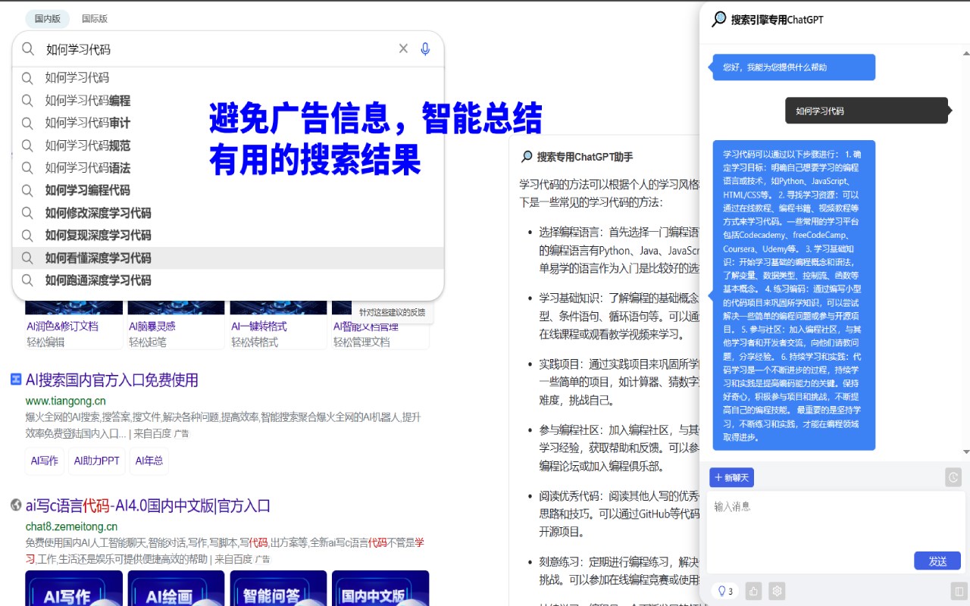Click the 搜索专用ChatGPT助手 heading text

click(x=584, y=157)
